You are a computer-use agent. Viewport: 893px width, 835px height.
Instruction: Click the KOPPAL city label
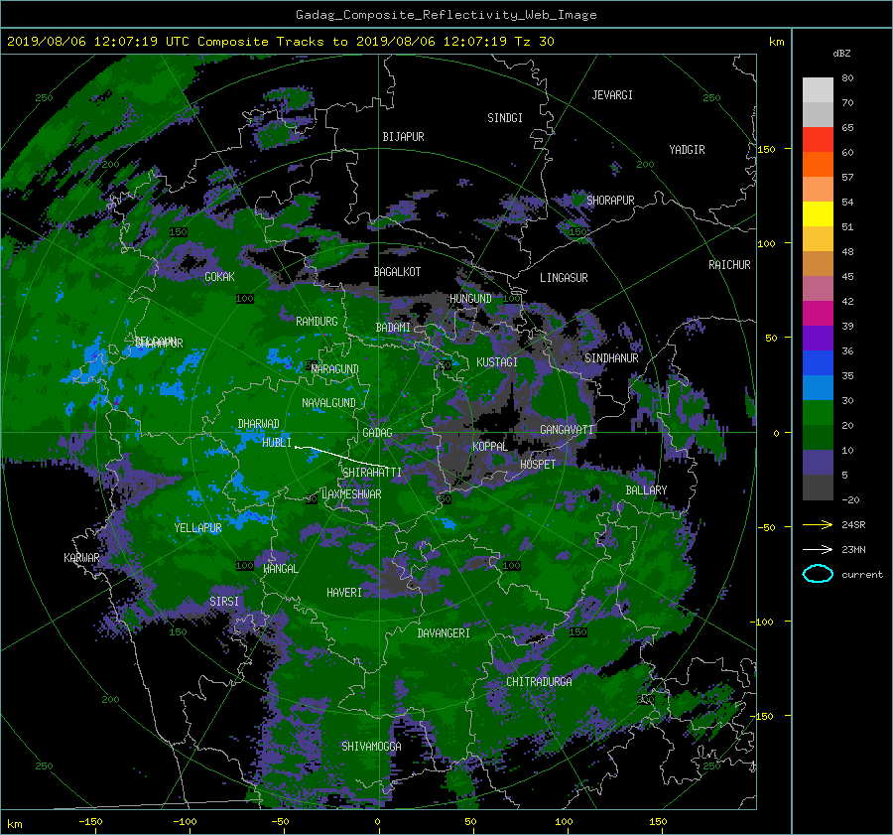click(490, 446)
